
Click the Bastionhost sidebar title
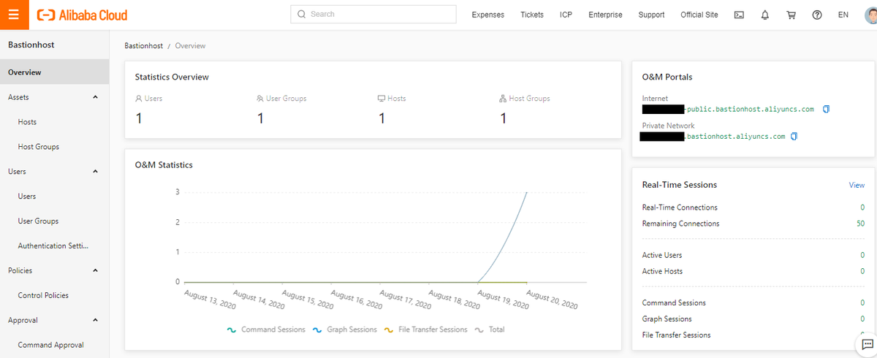click(31, 45)
